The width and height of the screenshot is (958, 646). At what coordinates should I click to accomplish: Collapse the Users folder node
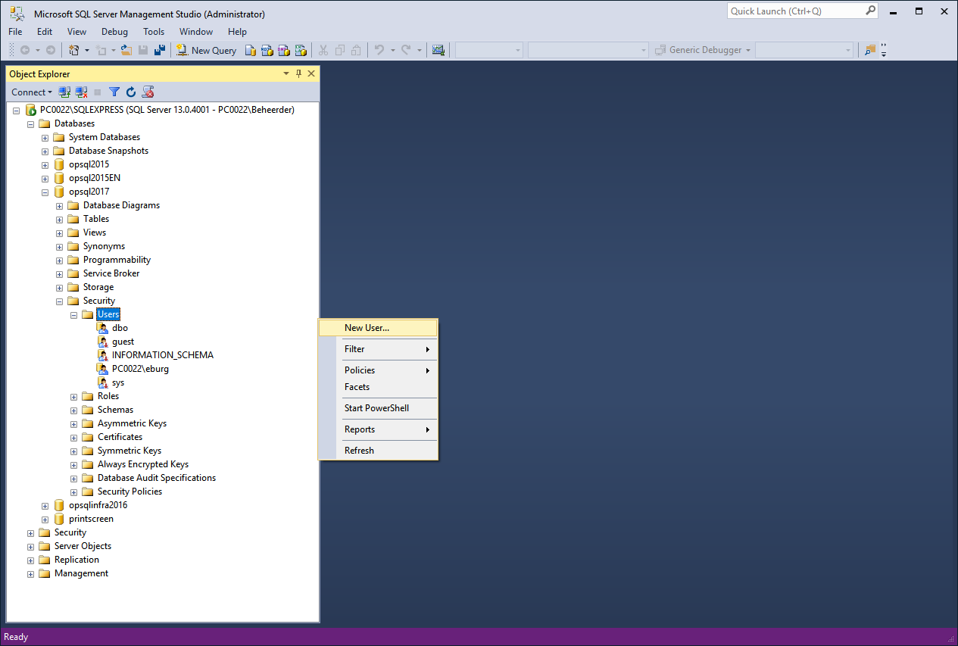click(74, 315)
